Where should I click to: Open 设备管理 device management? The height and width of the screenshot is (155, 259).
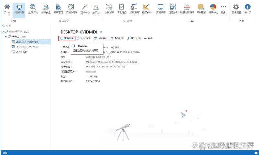coord(58,8)
